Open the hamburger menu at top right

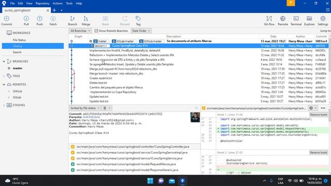pos(327,10)
